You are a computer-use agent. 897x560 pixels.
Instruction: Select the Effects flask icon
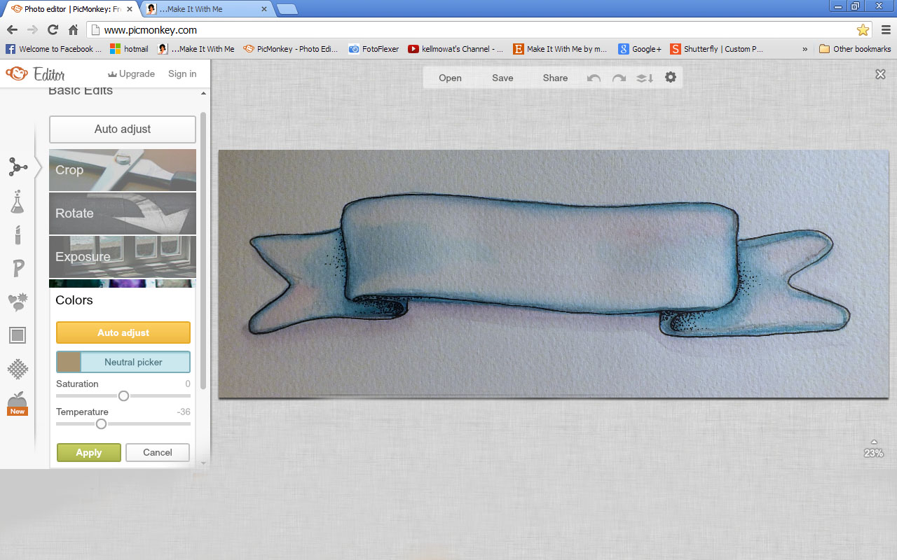(18, 202)
